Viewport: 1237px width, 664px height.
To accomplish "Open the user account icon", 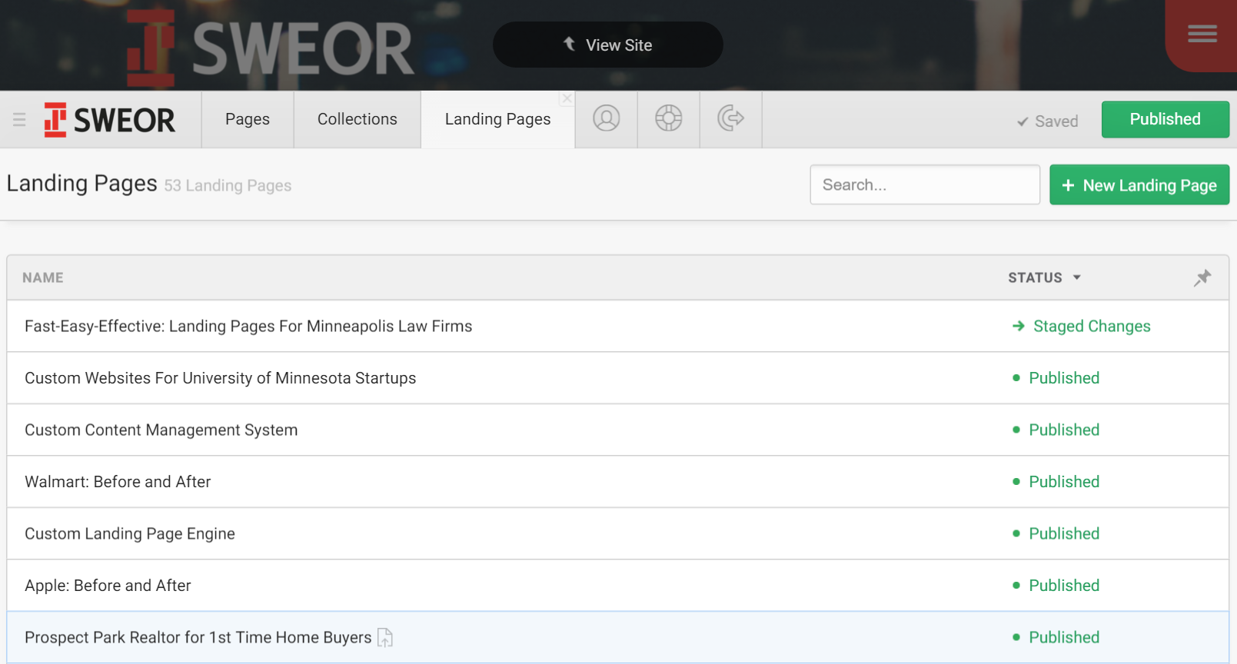I will tap(607, 118).
